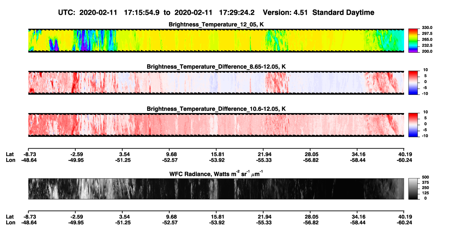Click the '-10' label on the 8.65-12.05 colorbar
449x230 pixels.
pos(425,93)
